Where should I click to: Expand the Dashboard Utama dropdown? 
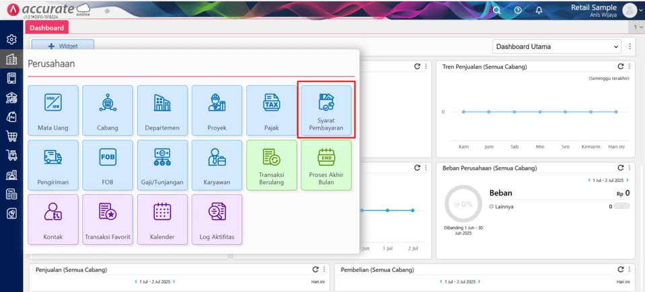556,46
